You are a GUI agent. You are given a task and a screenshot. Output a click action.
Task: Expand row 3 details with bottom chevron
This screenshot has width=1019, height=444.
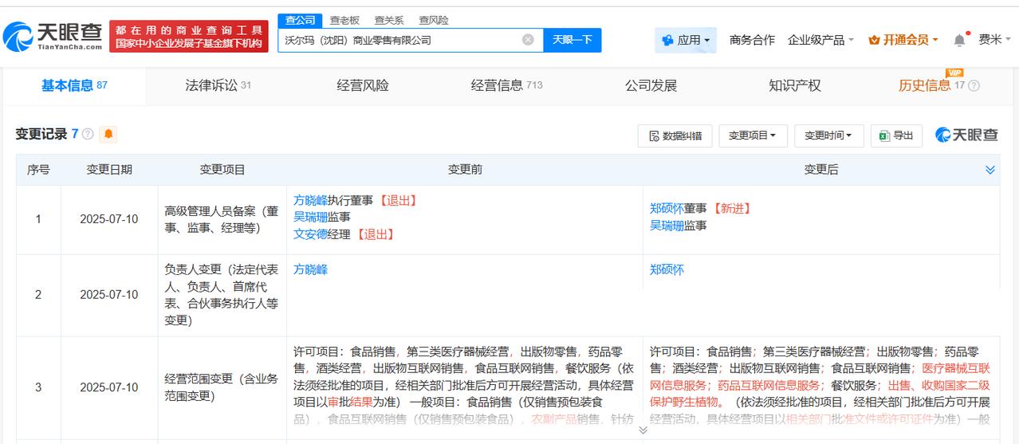(x=643, y=430)
